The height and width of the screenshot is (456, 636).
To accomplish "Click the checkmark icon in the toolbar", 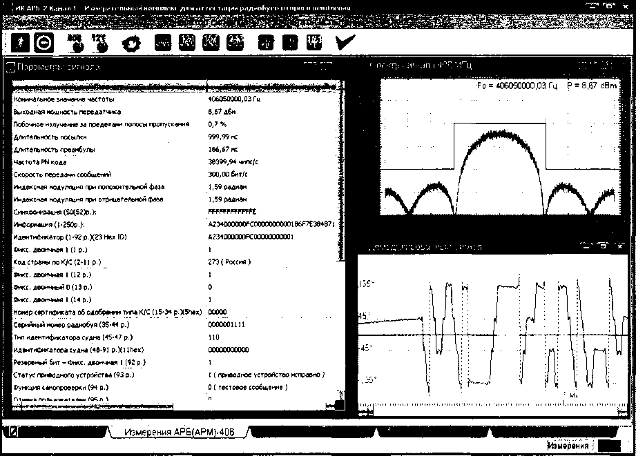I will (345, 42).
